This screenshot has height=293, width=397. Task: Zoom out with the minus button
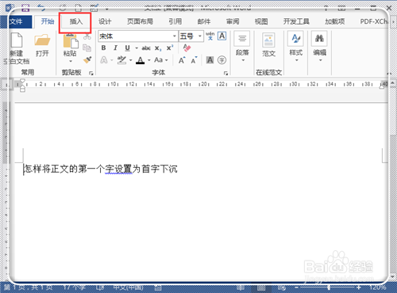coord(297,287)
